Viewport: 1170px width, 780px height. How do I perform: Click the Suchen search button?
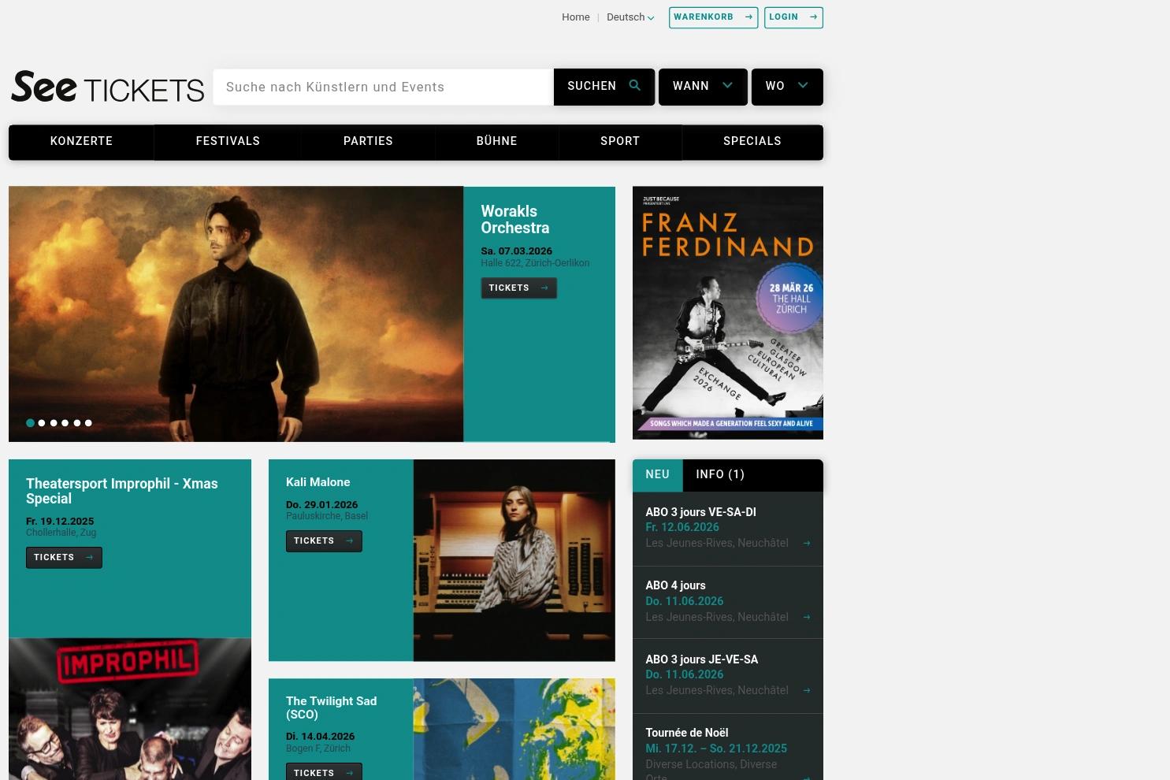click(604, 87)
